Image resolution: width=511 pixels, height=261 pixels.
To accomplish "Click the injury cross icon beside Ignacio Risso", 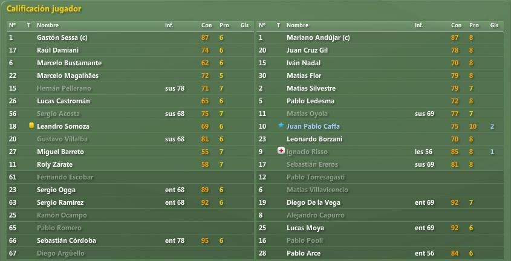I will pyautogui.click(x=281, y=151).
